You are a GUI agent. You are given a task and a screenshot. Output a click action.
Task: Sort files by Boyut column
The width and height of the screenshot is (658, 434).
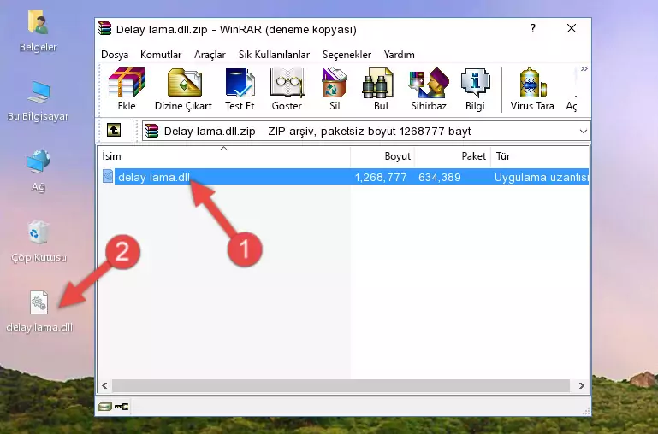(382, 156)
